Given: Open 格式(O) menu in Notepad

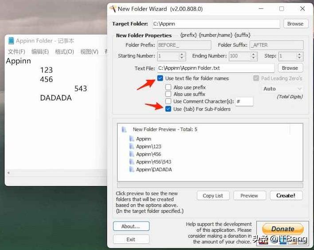Looking at the screenshot, I should tap(64, 52).
